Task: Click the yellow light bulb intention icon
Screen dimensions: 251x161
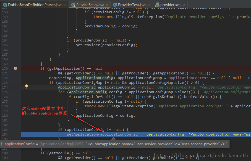Action: (x=27, y=86)
